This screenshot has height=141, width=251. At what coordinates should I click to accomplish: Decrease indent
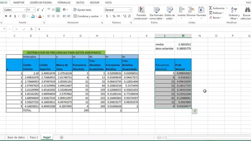point(64,16)
